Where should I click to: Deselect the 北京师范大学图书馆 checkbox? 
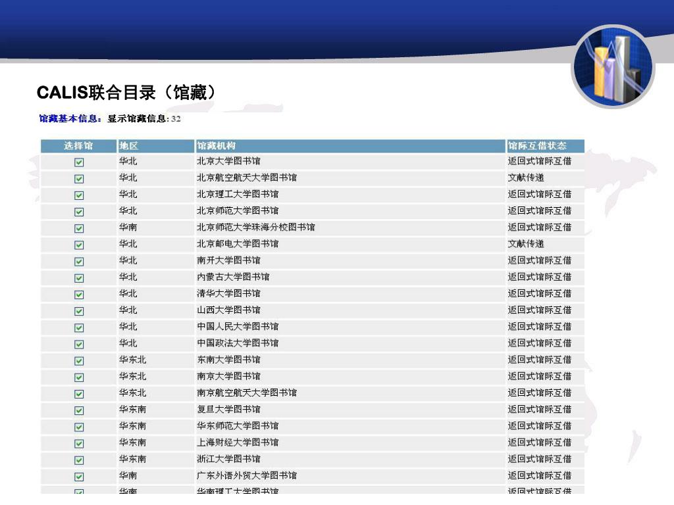click(x=79, y=212)
